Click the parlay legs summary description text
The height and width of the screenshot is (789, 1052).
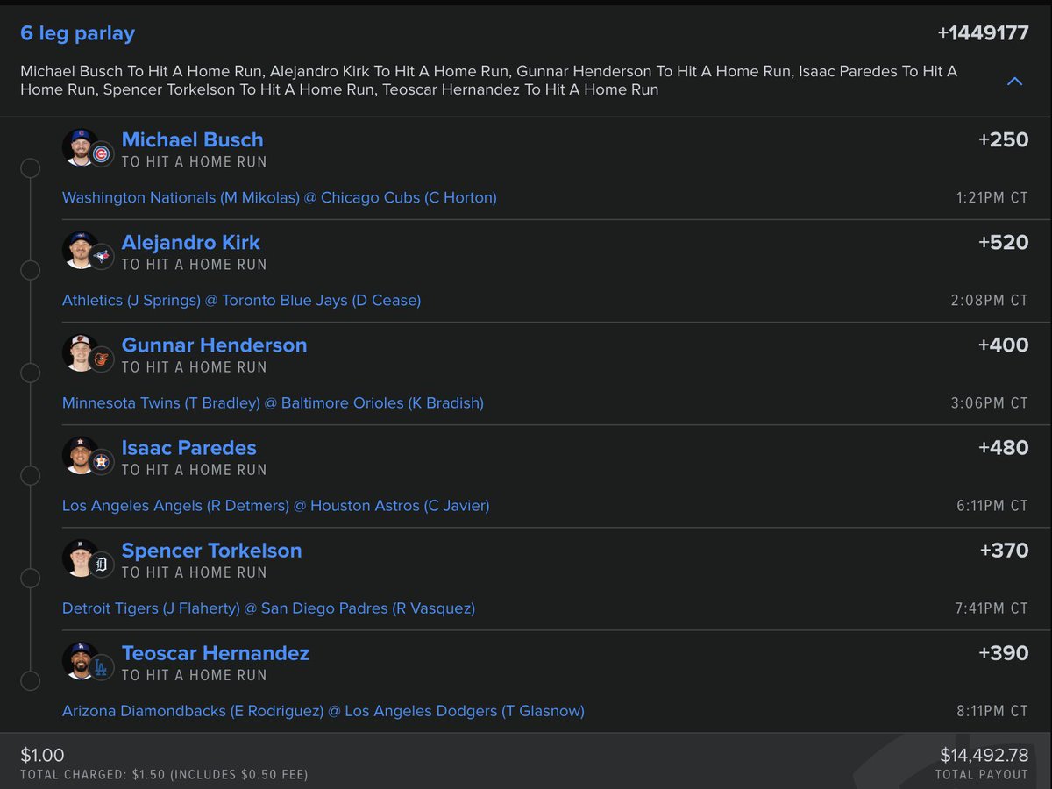click(488, 81)
